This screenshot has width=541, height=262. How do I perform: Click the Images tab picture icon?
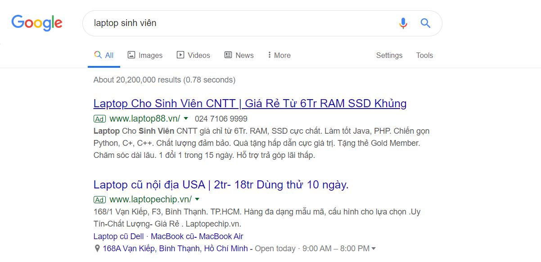131,55
